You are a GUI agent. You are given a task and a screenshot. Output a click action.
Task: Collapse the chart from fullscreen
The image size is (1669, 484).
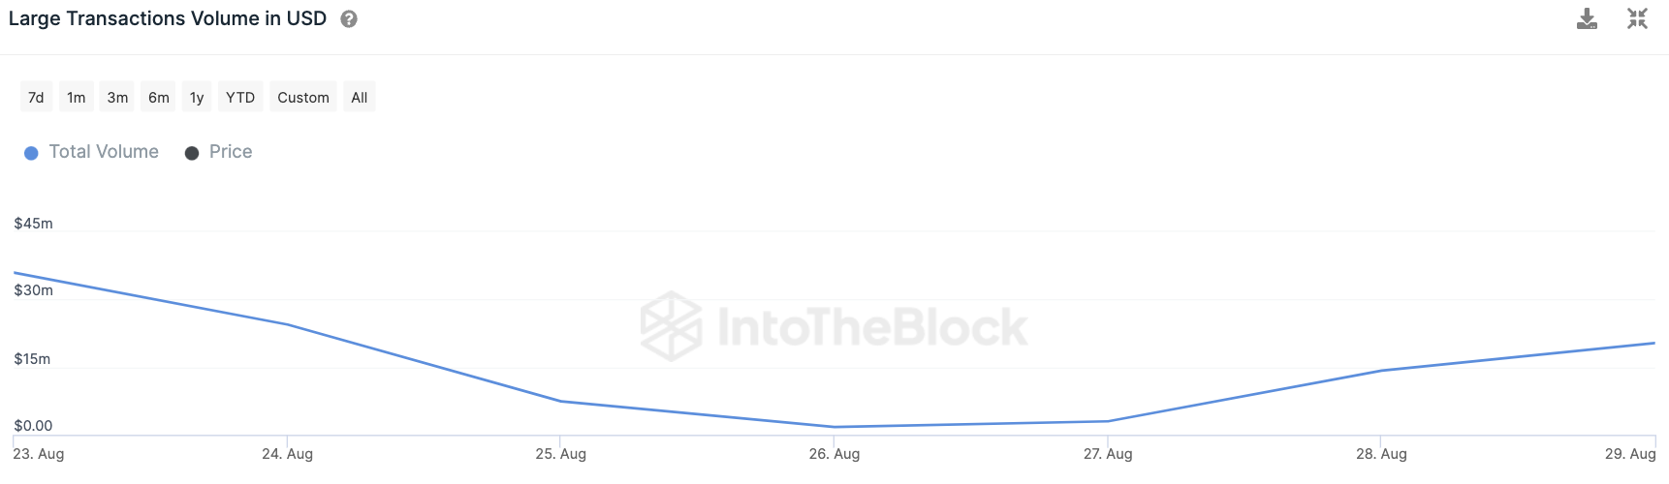pos(1637,18)
